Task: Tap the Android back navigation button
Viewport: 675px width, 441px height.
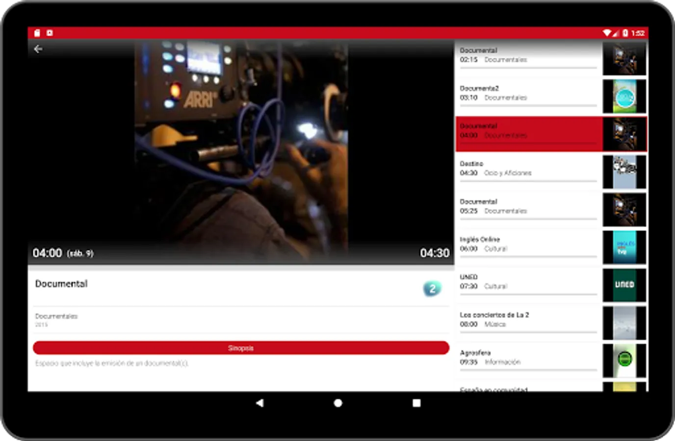Action: click(260, 403)
